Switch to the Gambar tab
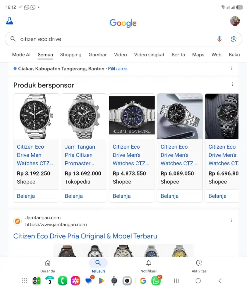 point(97,55)
